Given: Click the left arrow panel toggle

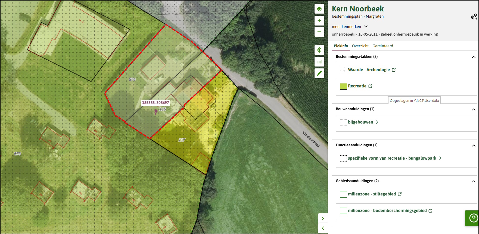Looking at the screenshot, I should [323, 228].
